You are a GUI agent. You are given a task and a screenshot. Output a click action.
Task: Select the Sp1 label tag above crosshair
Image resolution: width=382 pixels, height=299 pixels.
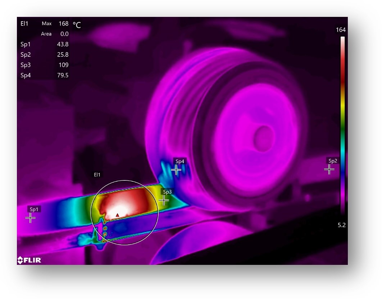coord(34,209)
